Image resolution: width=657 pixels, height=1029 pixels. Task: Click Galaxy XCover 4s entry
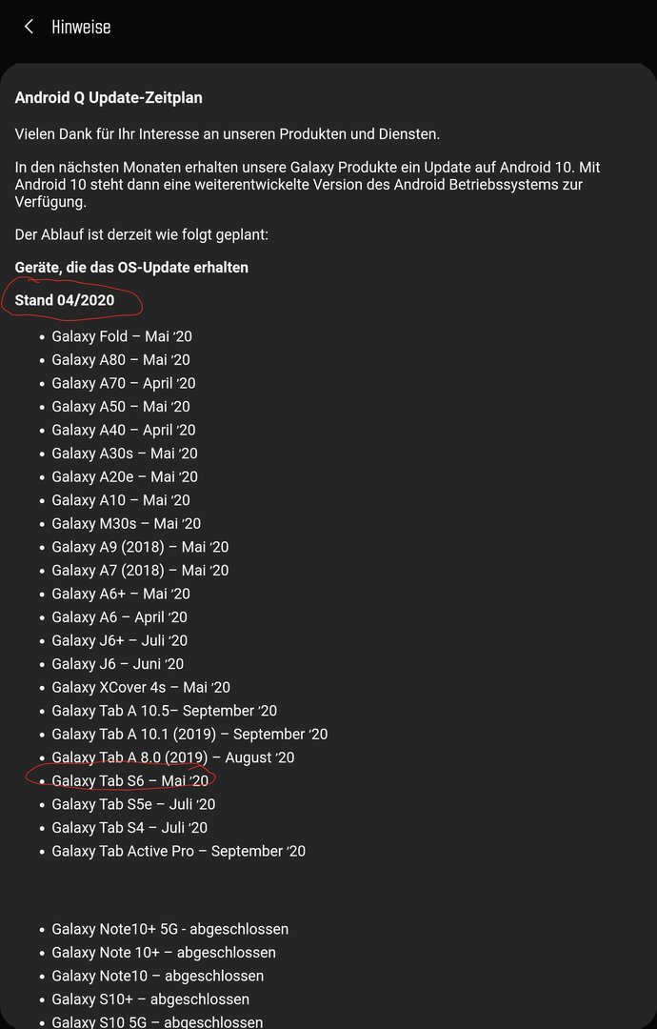(141, 687)
